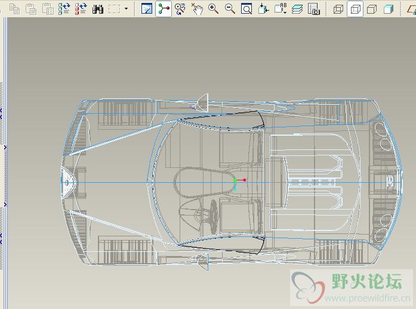Click the Paste clipboard icon
This screenshot has height=309, width=416.
pyautogui.click(x=31, y=9)
